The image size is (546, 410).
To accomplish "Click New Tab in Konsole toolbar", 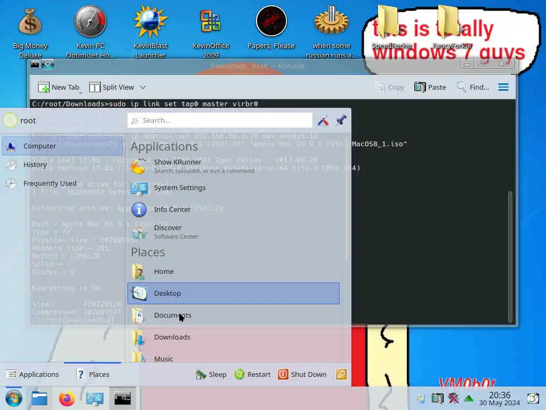I will point(59,87).
